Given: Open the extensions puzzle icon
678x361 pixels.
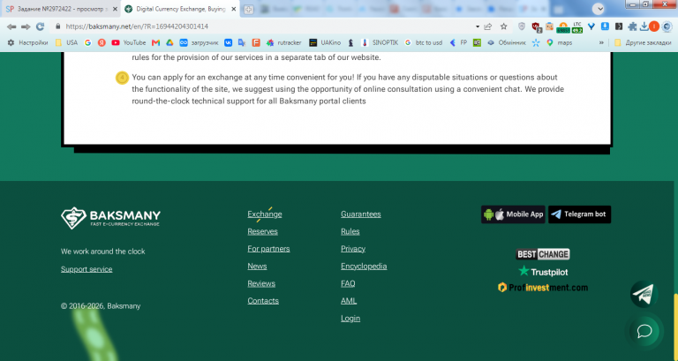Looking at the screenshot, I should pos(632,26).
